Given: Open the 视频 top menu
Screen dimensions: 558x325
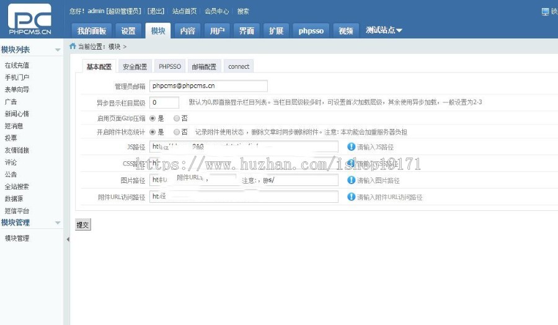Looking at the screenshot, I should click(x=345, y=30).
